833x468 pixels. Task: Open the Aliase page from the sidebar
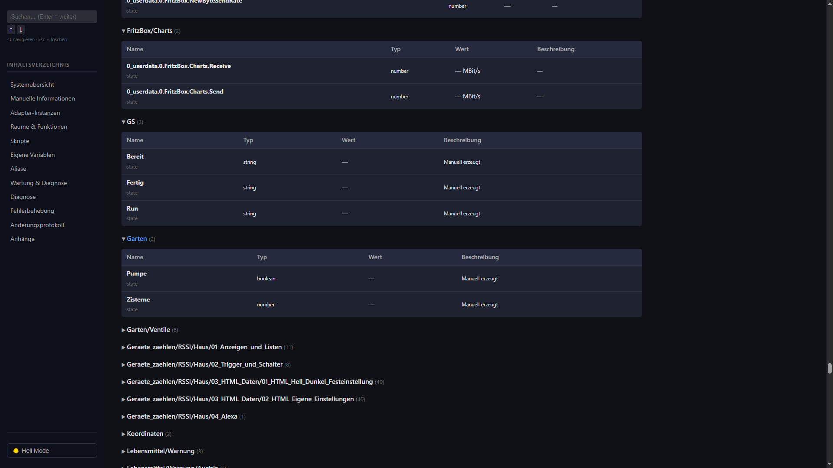tap(18, 169)
